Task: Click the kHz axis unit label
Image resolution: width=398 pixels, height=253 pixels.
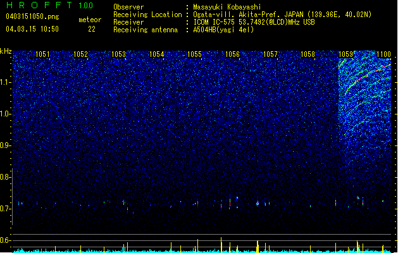Action: (x=6, y=51)
